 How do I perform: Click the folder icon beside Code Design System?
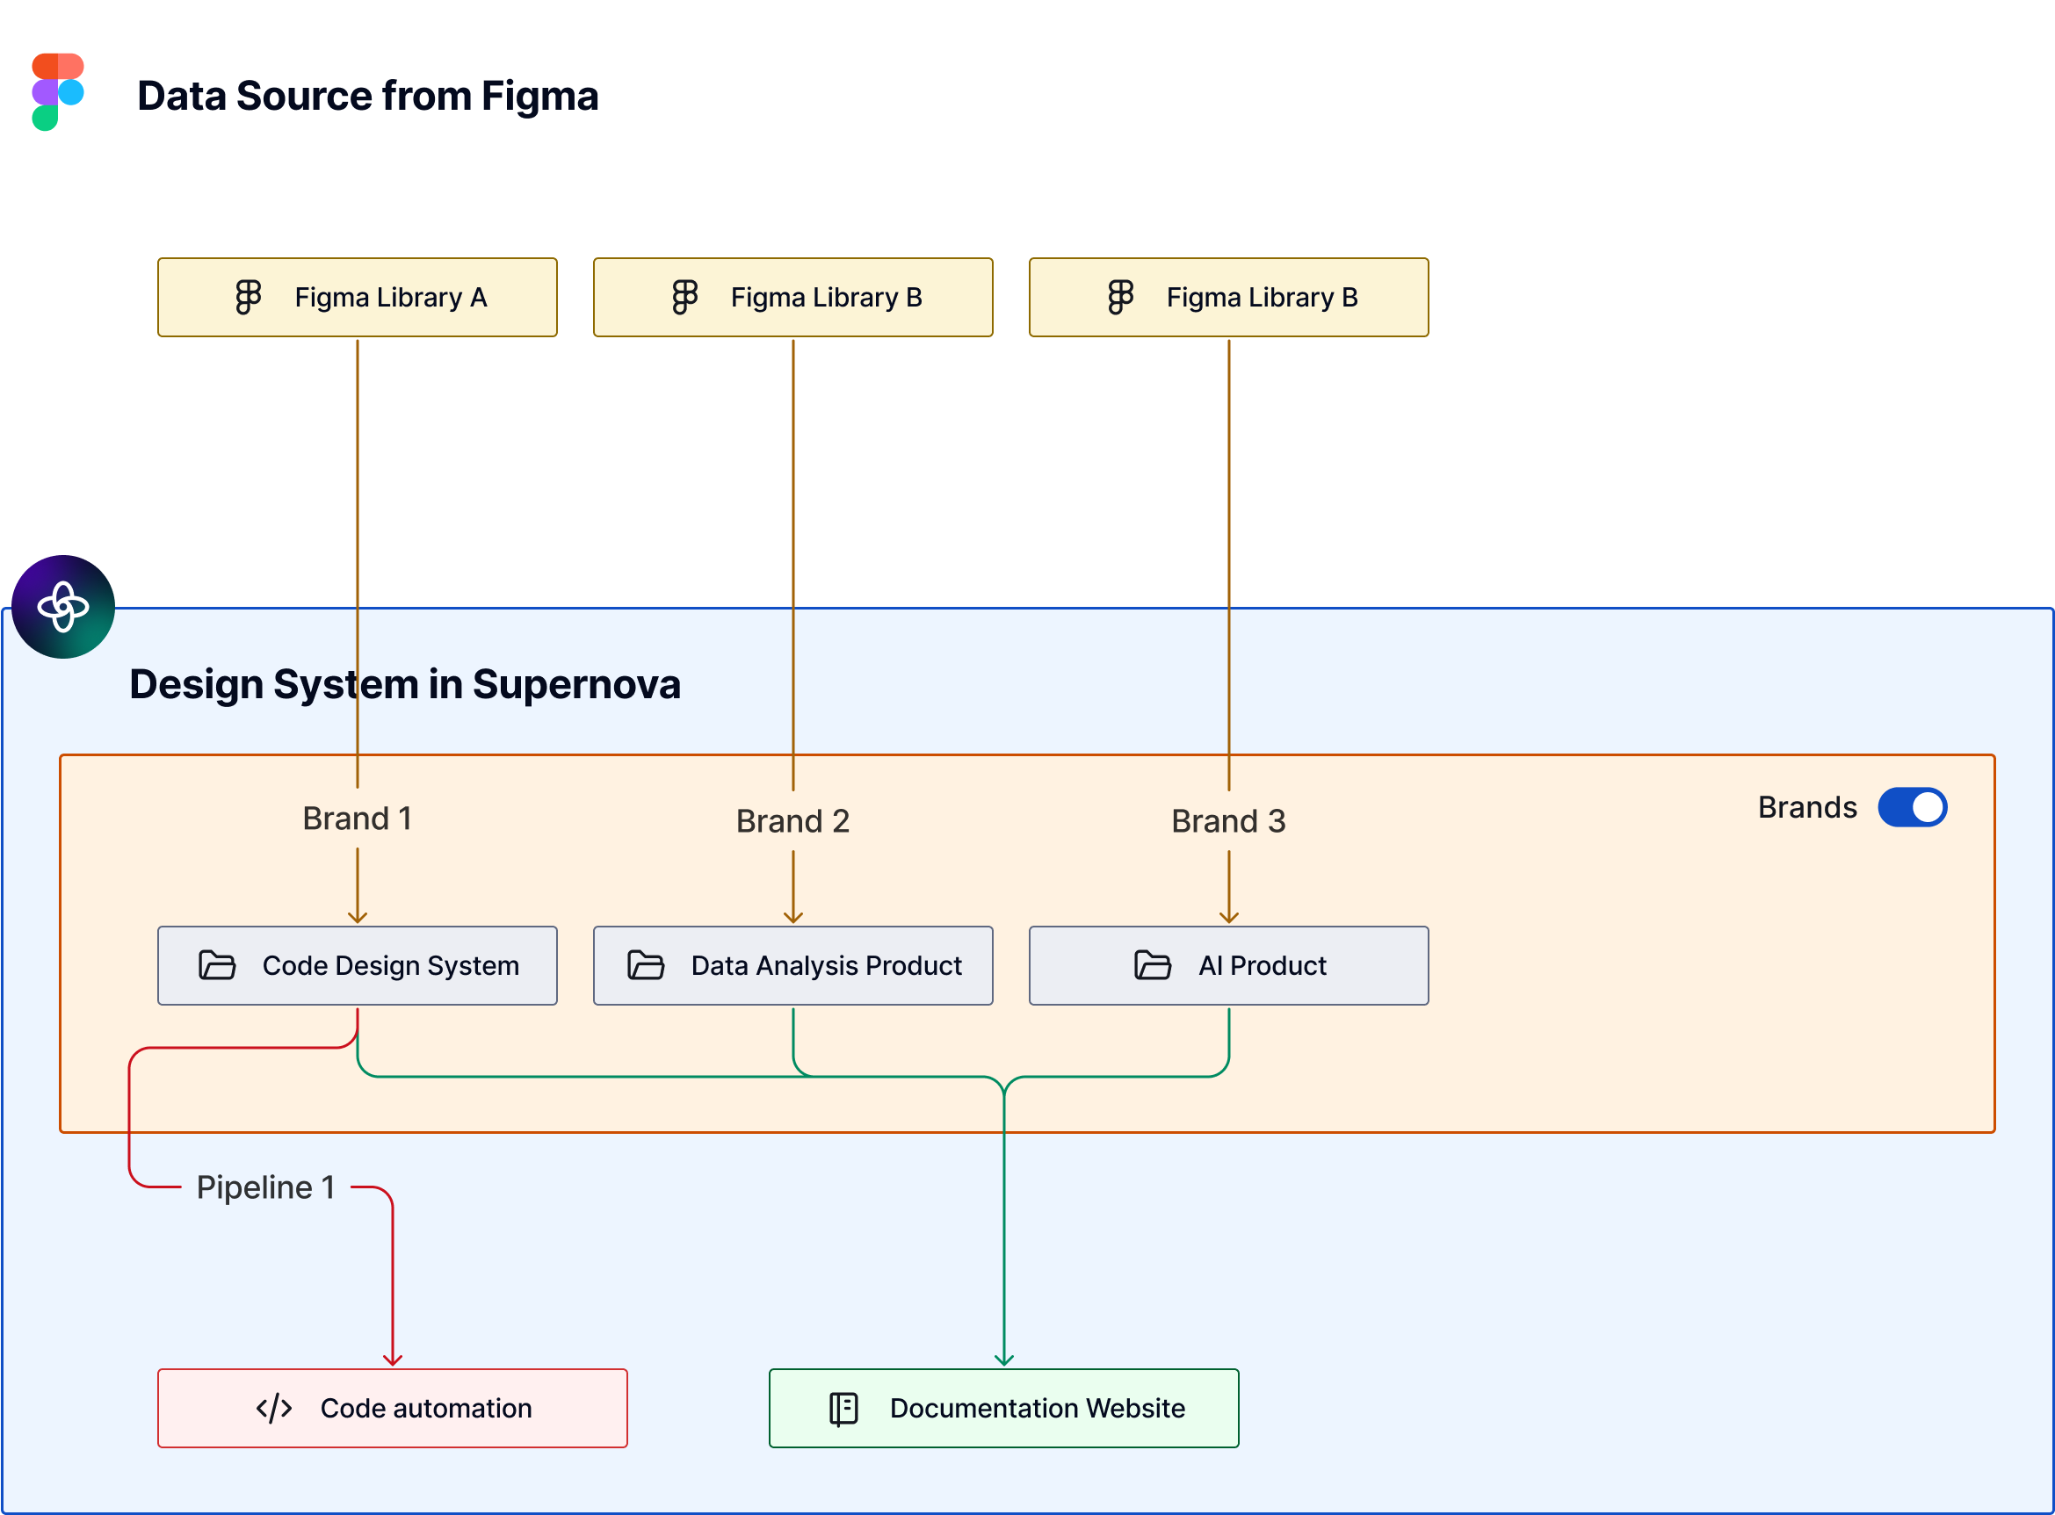[217, 964]
